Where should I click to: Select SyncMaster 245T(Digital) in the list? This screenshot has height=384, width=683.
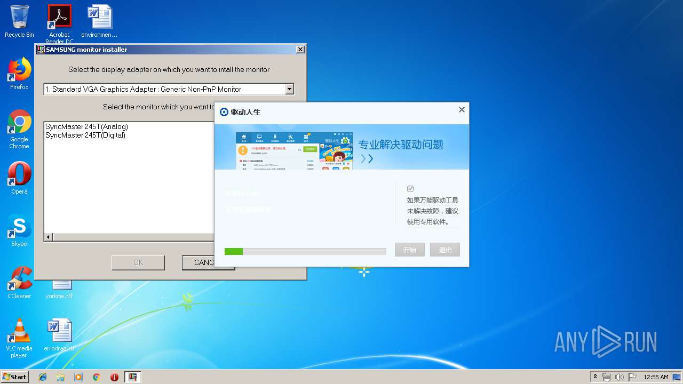85,135
